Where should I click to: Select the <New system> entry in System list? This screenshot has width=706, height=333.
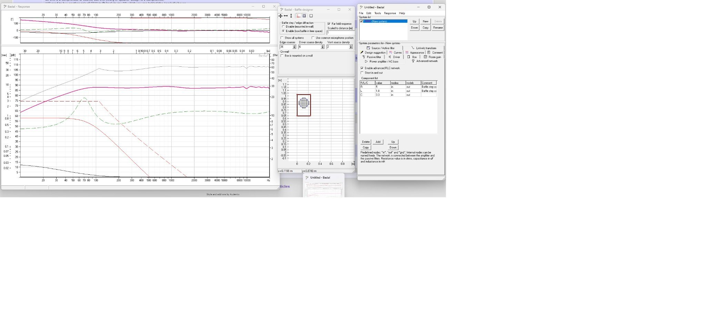pyautogui.click(x=385, y=21)
